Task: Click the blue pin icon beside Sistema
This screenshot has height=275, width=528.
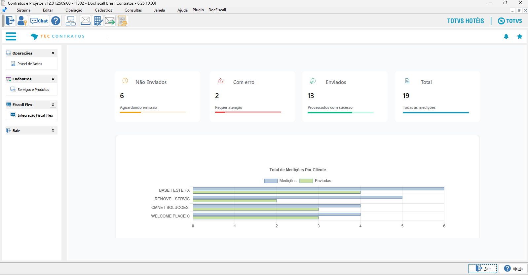Action: click(x=4, y=10)
